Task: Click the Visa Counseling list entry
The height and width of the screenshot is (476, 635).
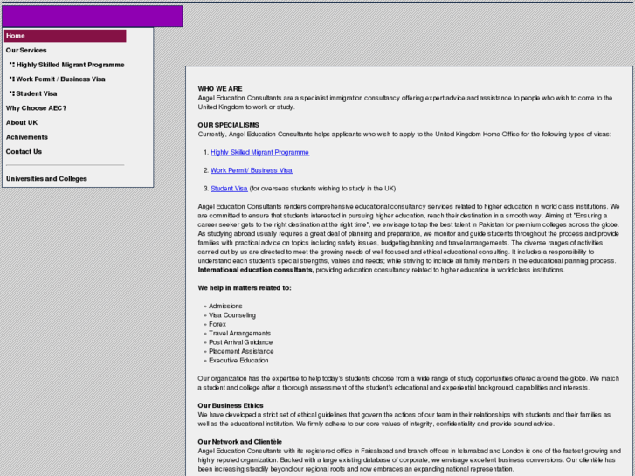Action: point(232,315)
